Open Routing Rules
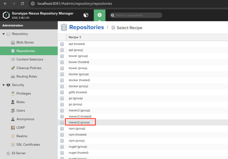Viewport: 228px width, 159px height. pyautogui.click(x=27, y=76)
